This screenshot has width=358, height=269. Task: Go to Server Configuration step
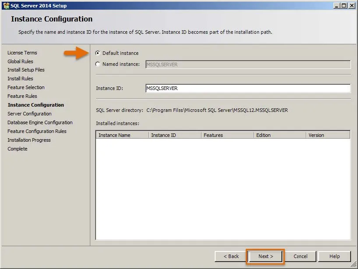coord(29,114)
